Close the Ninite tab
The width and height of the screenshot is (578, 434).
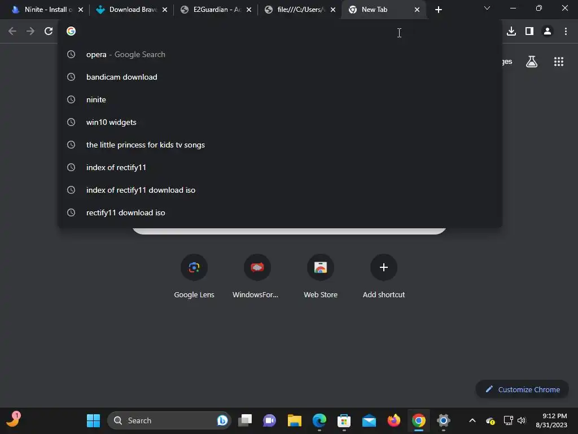pyautogui.click(x=81, y=10)
